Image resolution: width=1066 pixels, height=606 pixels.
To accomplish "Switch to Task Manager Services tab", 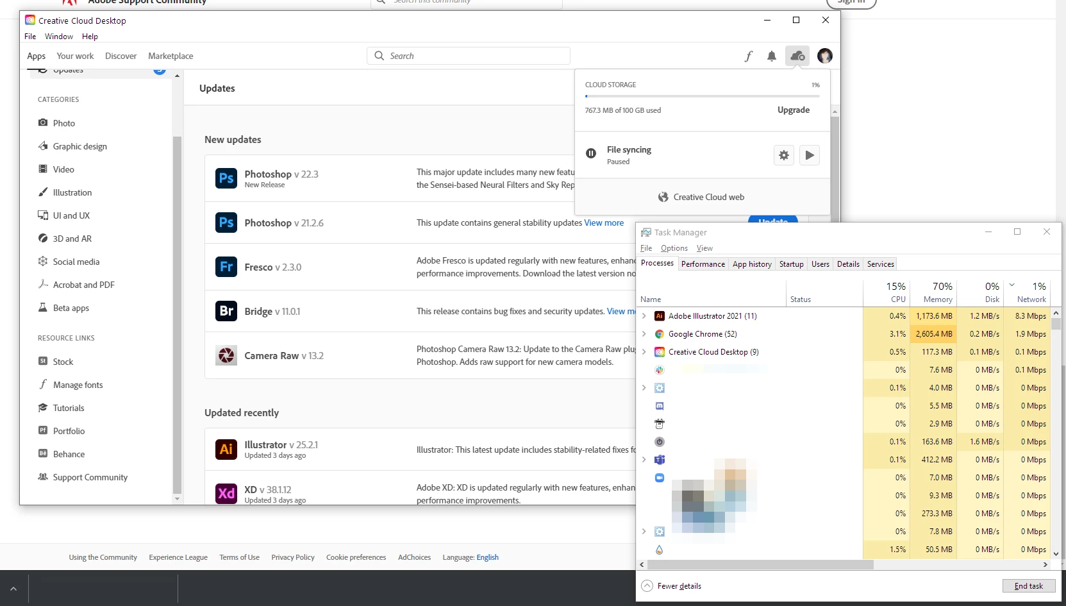I will click(x=880, y=264).
